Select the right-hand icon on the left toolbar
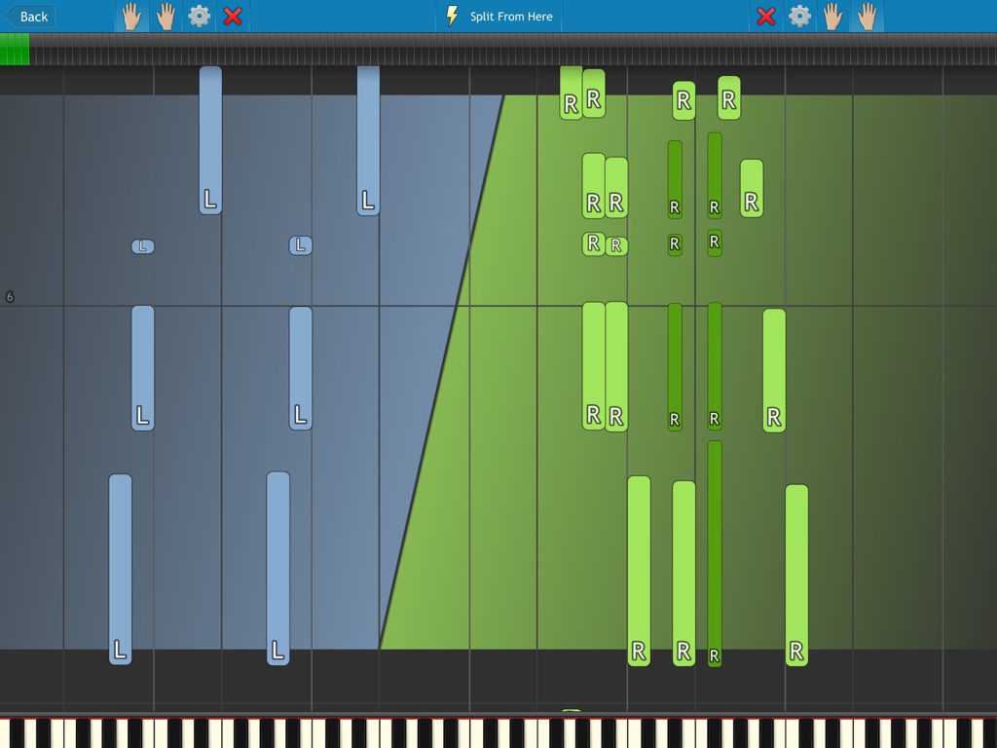Image resolution: width=997 pixels, height=748 pixels. coord(166,16)
